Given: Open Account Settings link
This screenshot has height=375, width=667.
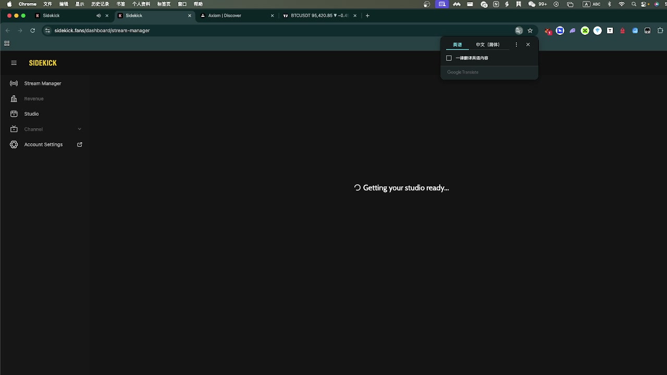Looking at the screenshot, I should click(x=43, y=144).
